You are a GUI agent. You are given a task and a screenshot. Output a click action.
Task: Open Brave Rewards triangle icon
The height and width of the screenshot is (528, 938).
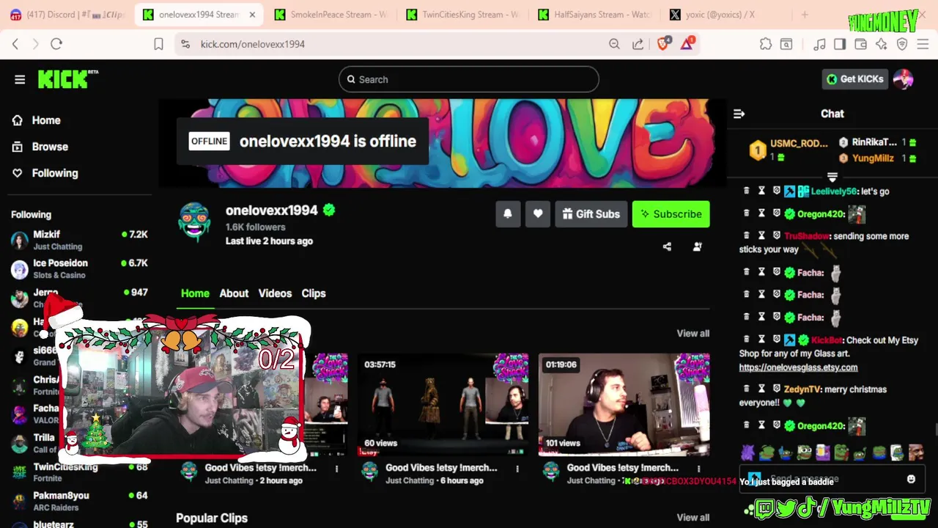(687, 44)
